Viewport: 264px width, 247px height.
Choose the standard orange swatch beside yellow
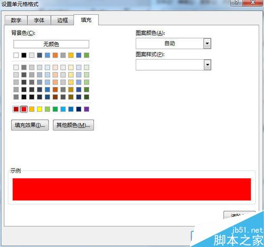click(x=32, y=109)
